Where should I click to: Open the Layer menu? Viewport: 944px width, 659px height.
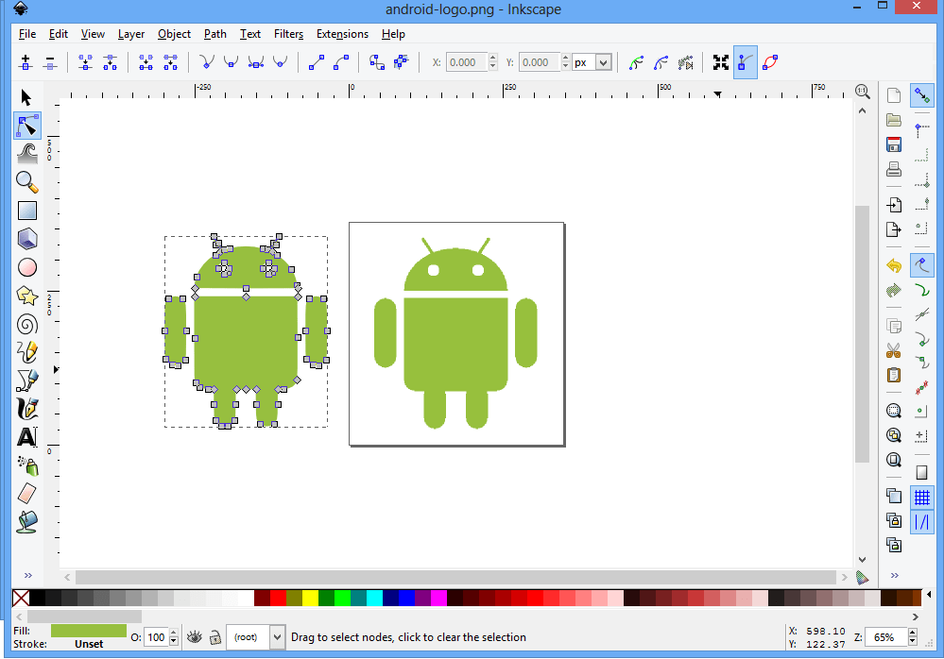click(x=130, y=34)
